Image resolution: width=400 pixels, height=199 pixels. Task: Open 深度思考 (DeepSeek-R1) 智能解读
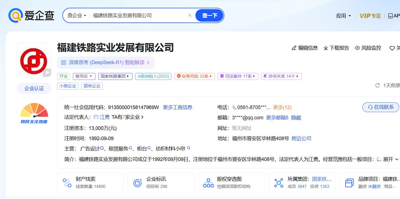click(106, 62)
